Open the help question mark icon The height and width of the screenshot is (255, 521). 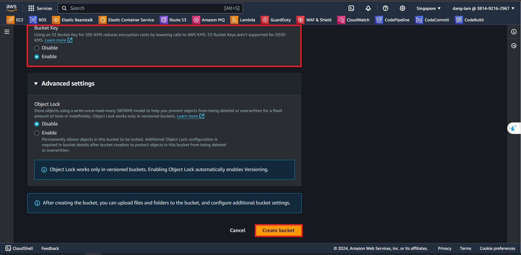click(x=385, y=8)
